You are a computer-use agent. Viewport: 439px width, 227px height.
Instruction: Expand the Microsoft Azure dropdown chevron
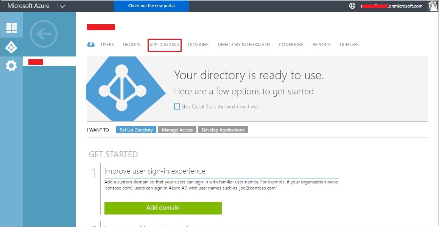click(62, 6)
